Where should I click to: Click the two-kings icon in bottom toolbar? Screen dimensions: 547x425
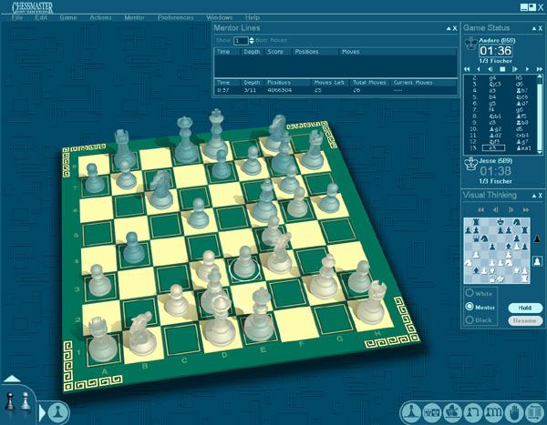pyautogui.click(x=432, y=413)
